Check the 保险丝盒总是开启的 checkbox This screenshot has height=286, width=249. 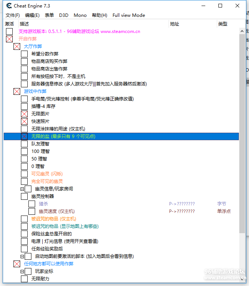[24, 234]
